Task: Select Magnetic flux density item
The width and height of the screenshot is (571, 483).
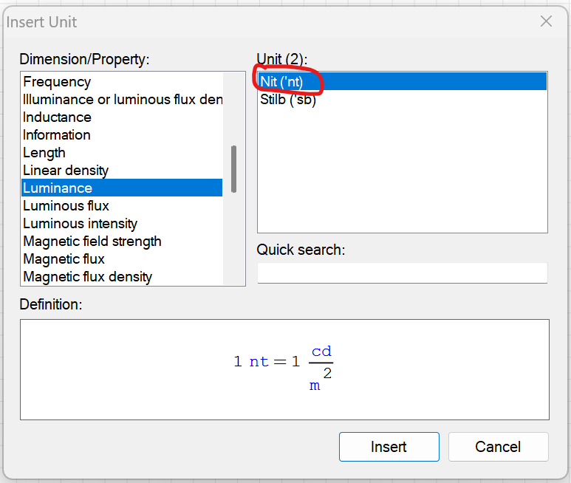Action: (x=87, y=277)
